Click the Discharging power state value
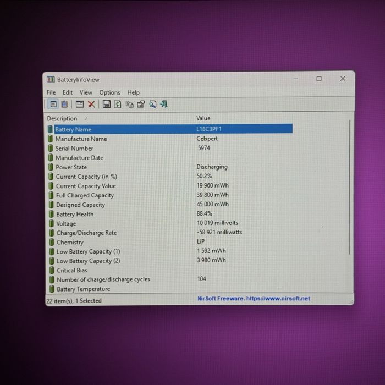The image size is (385, 385). (212, 167)
